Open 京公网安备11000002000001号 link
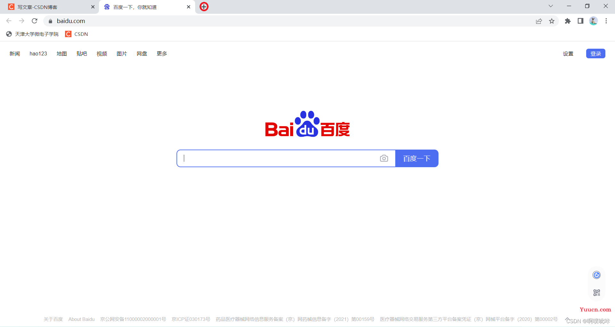This screenshot has height=327, width=615. [133, 319]
